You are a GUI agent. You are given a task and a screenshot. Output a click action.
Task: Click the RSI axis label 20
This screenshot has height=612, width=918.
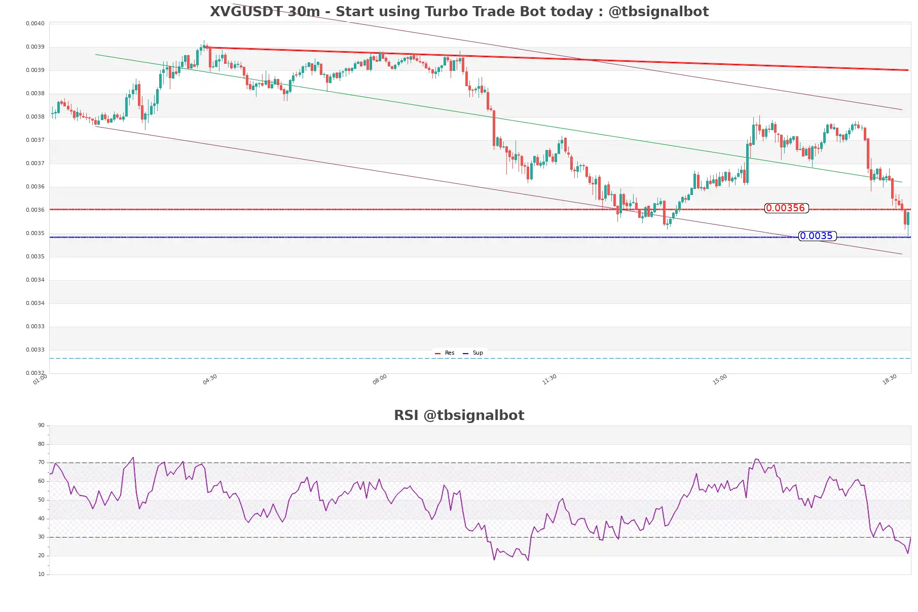41,556
